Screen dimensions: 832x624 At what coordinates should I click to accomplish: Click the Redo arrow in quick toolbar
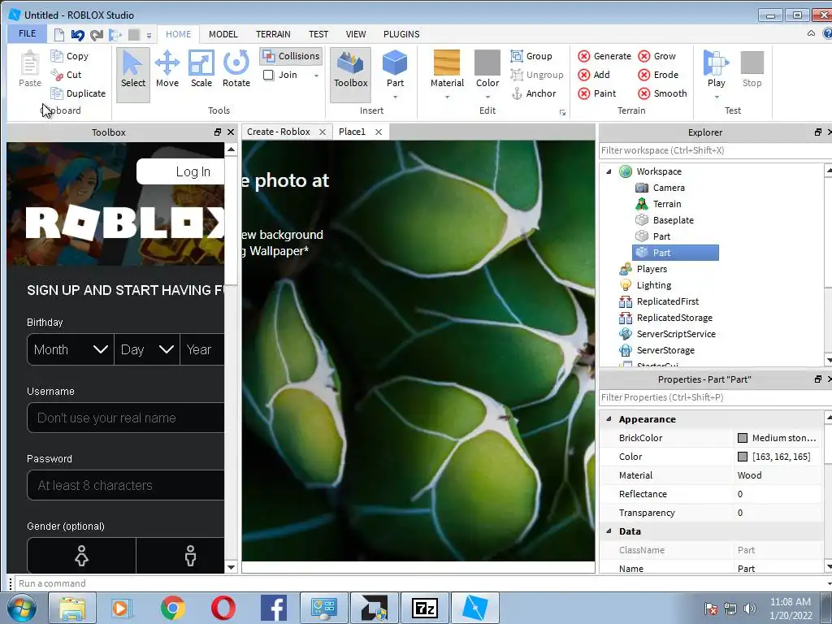pos(97,35)
